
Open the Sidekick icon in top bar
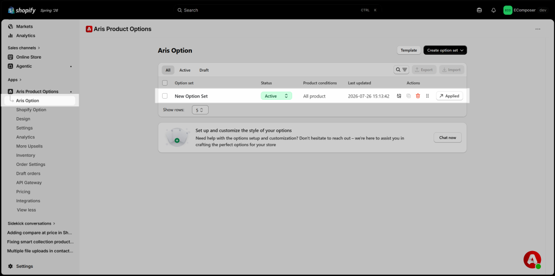[x=479, y=10]
